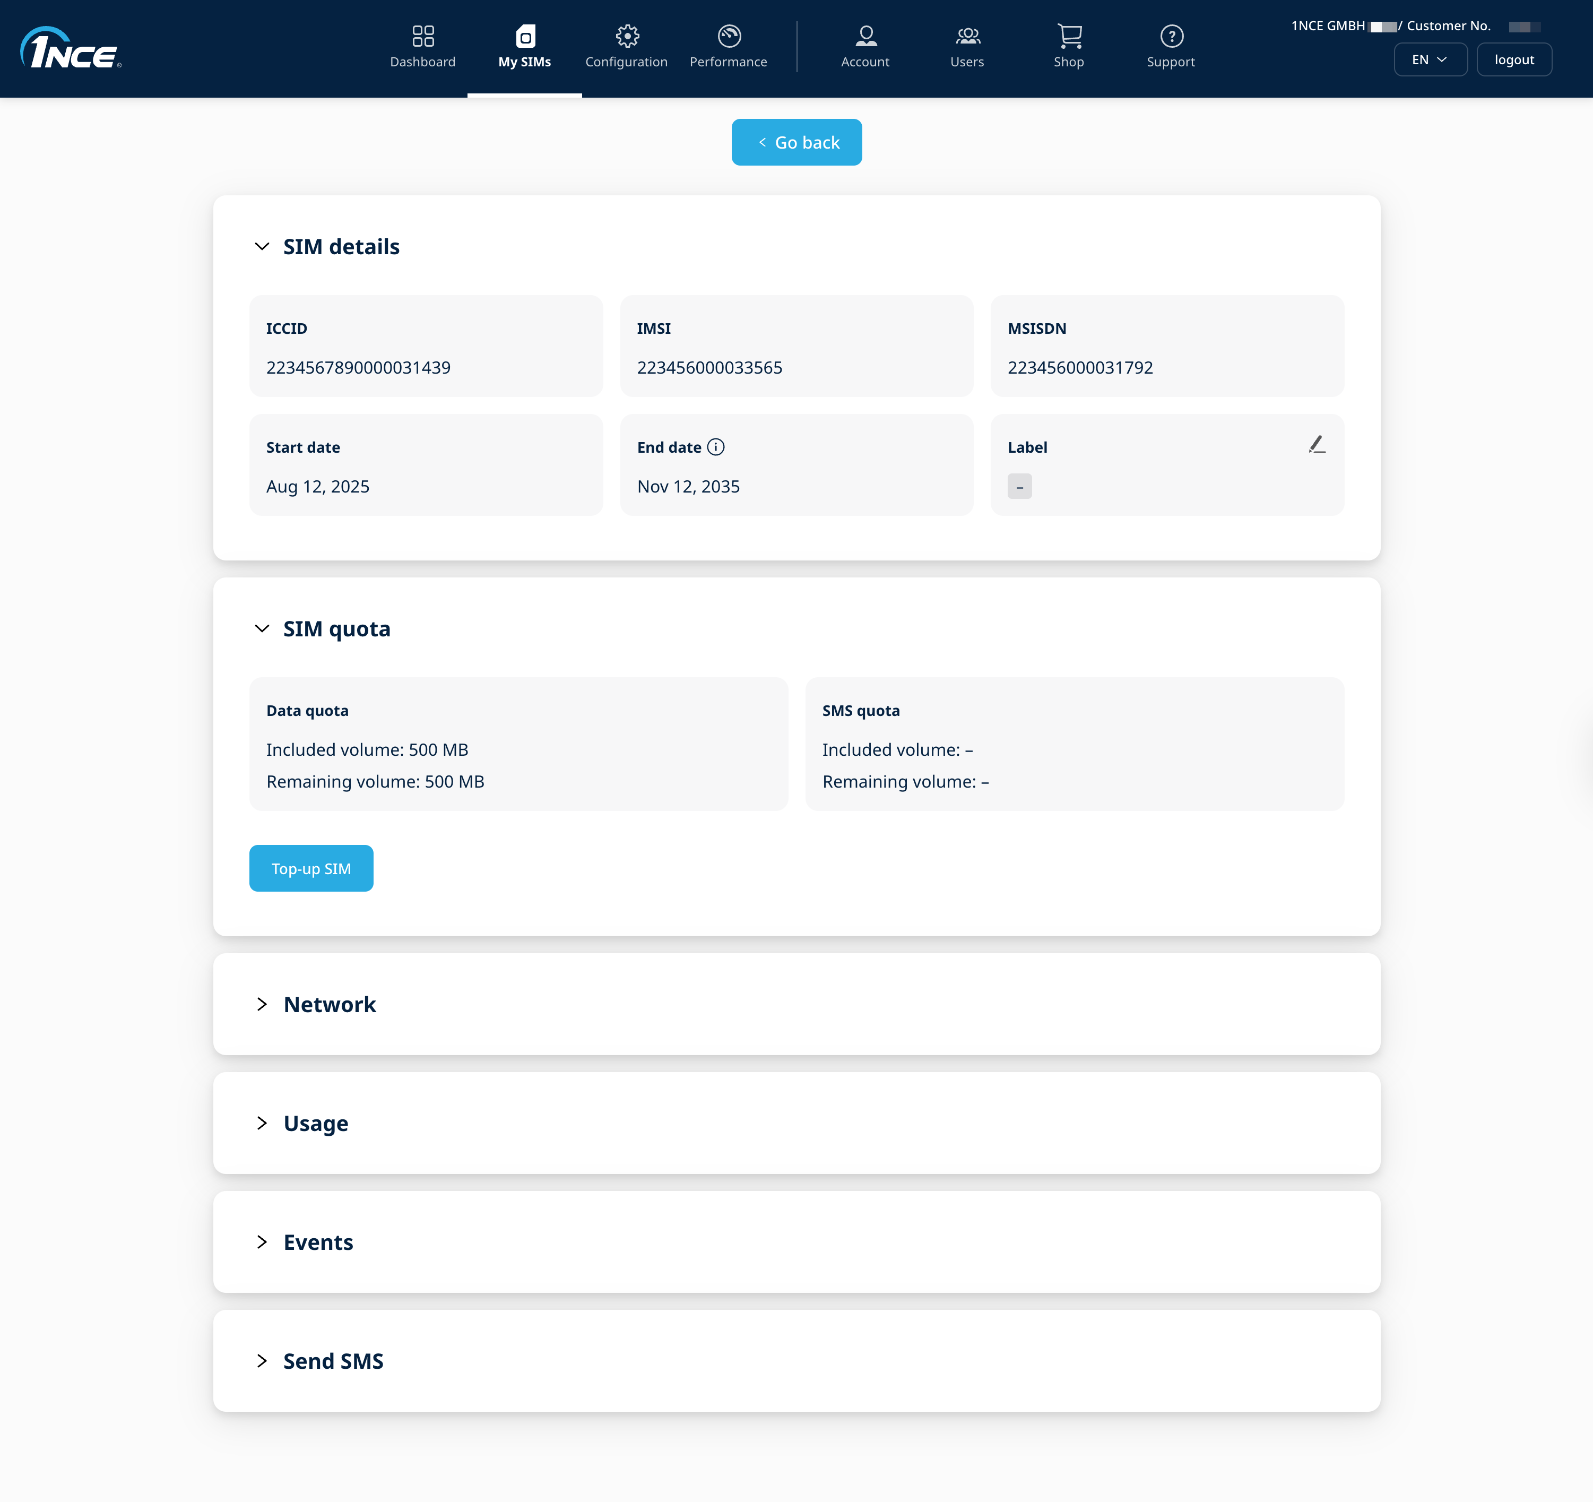Collapse the SIM details section
This screenshot has height=1502, width=1593.
262,247
